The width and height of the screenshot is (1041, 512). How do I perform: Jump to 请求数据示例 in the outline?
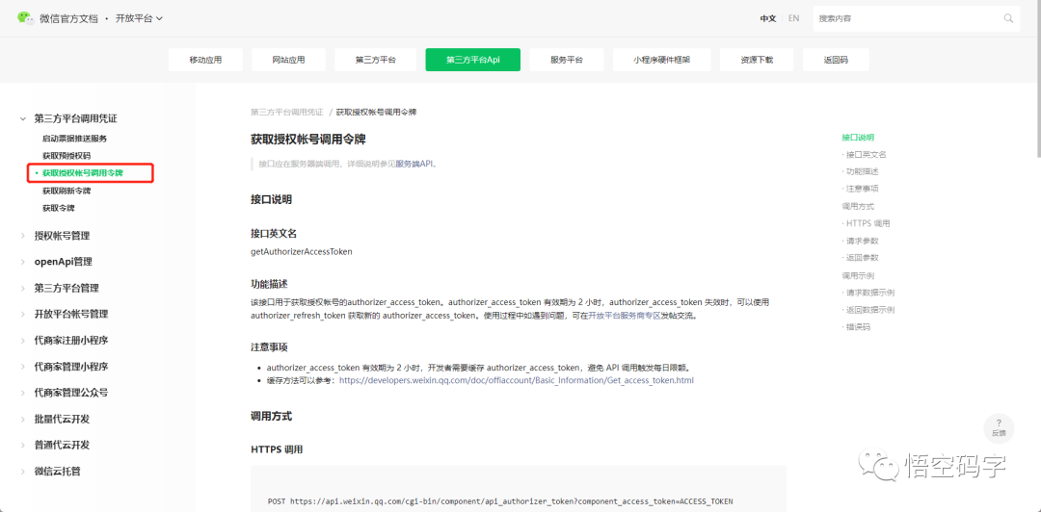tap(869, 293)
